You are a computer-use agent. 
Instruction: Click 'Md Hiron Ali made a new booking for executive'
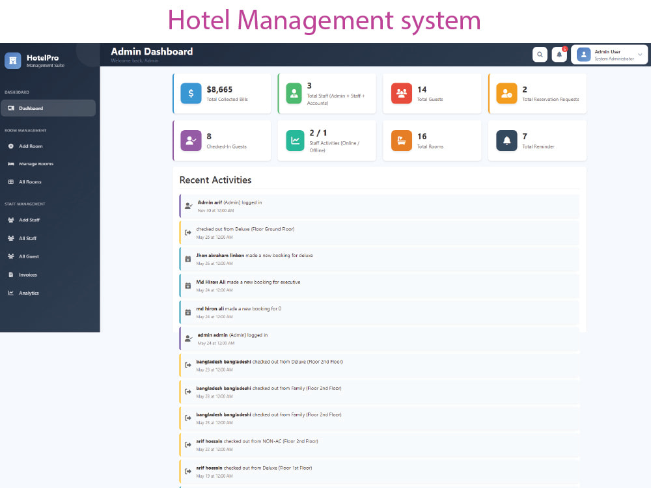[x=379, y=286]
